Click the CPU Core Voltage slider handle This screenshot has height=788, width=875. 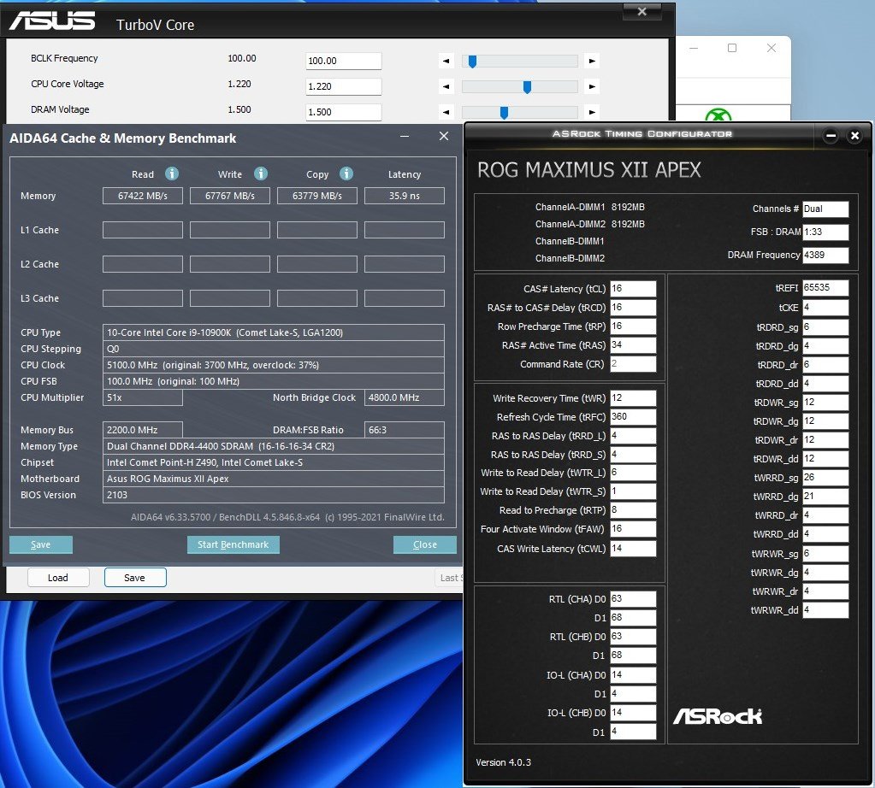click(527, 87)
